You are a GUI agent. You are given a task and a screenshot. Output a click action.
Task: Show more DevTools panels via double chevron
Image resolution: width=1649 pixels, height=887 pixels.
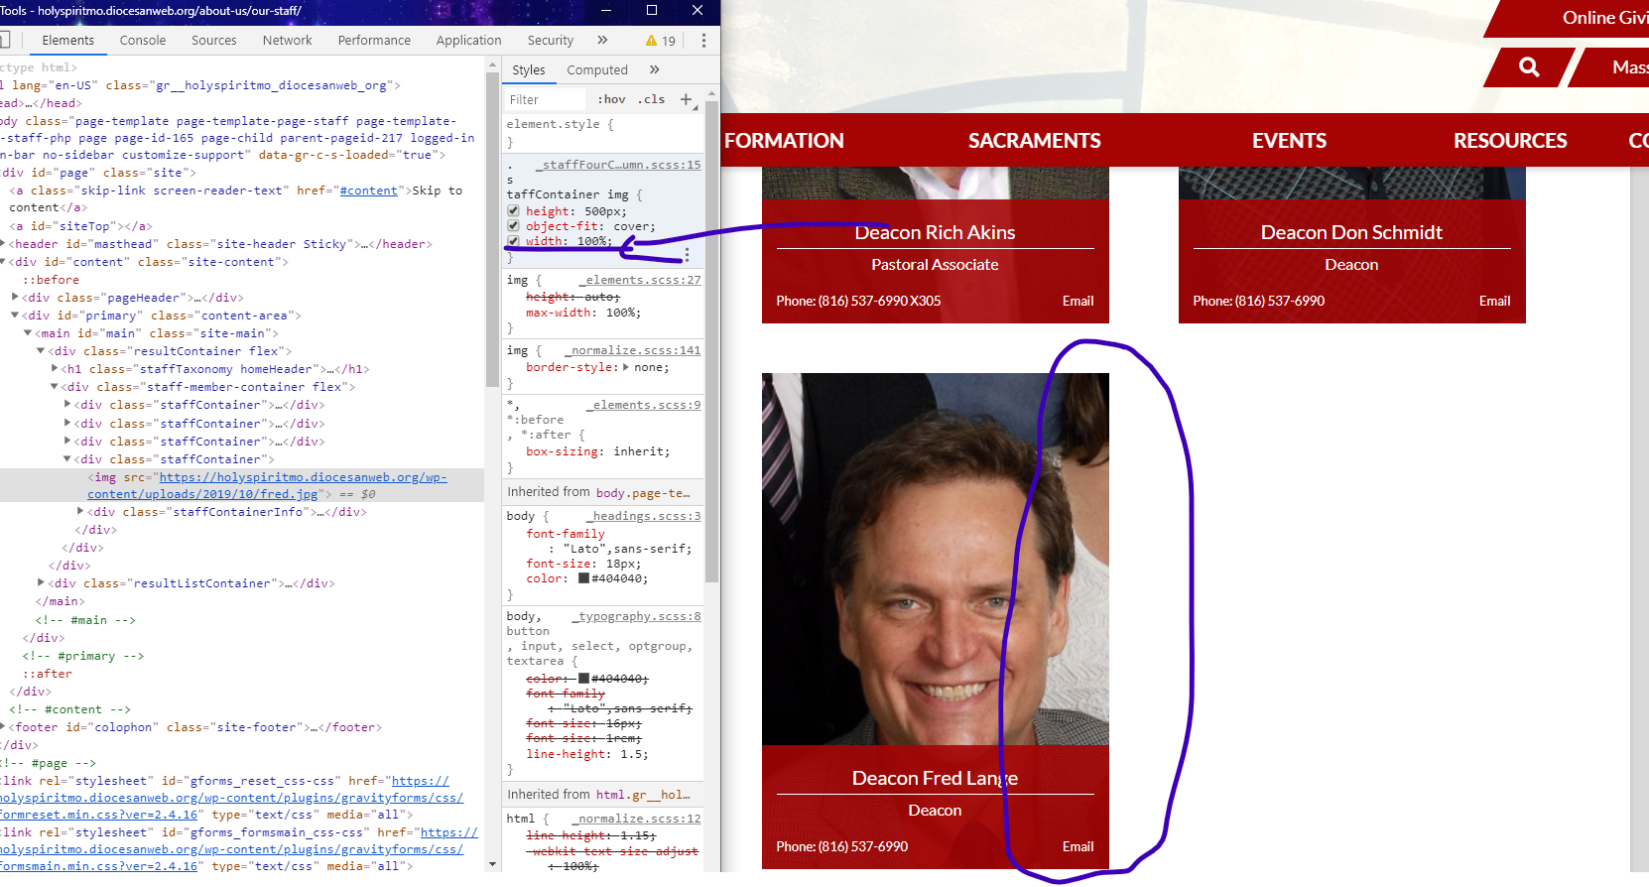tap(602, 40)
